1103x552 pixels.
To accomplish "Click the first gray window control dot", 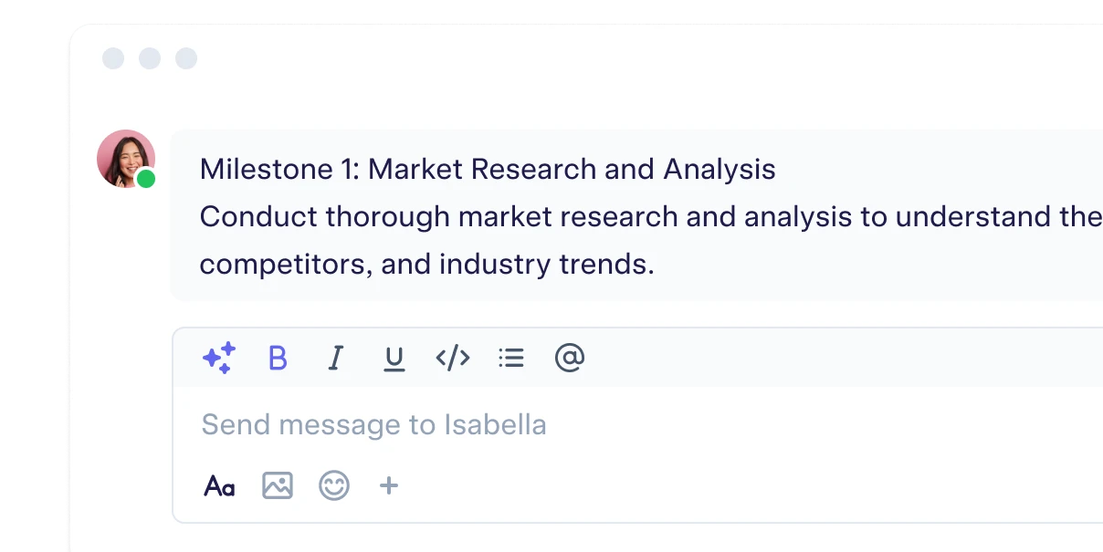I will [x=113, y=58].
